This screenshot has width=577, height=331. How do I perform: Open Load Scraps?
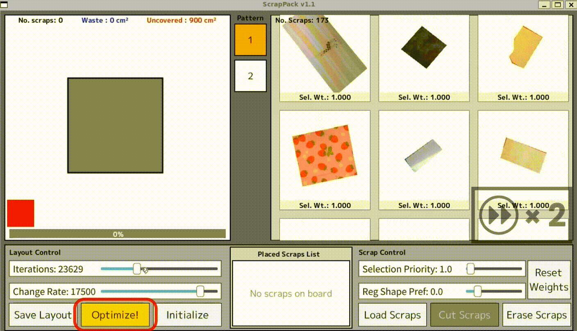pyautogui.click(x=392, y=315)
